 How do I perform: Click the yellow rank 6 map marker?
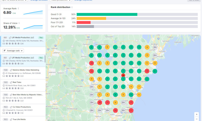click(139, 95)
